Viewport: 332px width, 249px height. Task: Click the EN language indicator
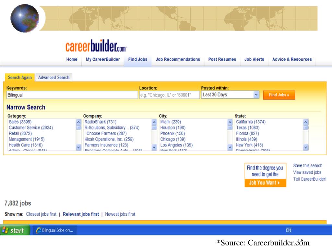pyautogui.click(x=288, y=230)
